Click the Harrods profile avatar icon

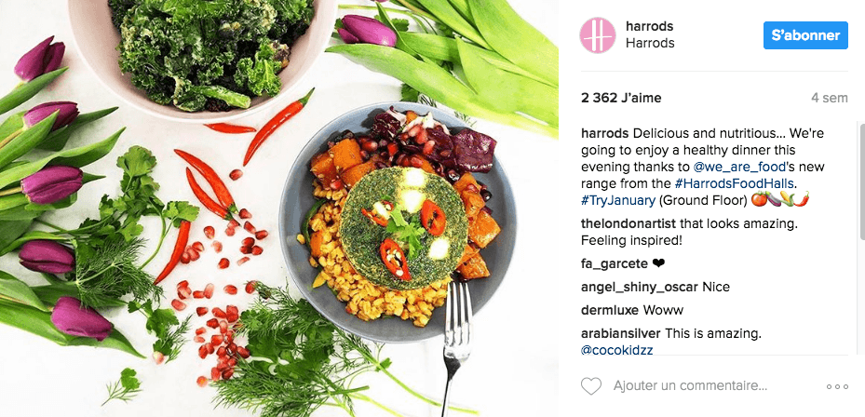(x=598, y=35)
